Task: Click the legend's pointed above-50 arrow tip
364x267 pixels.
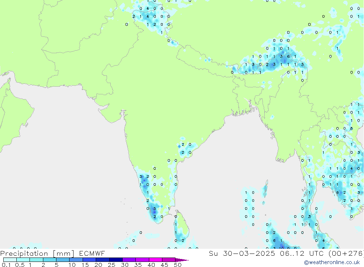Action: pos(182,260)
